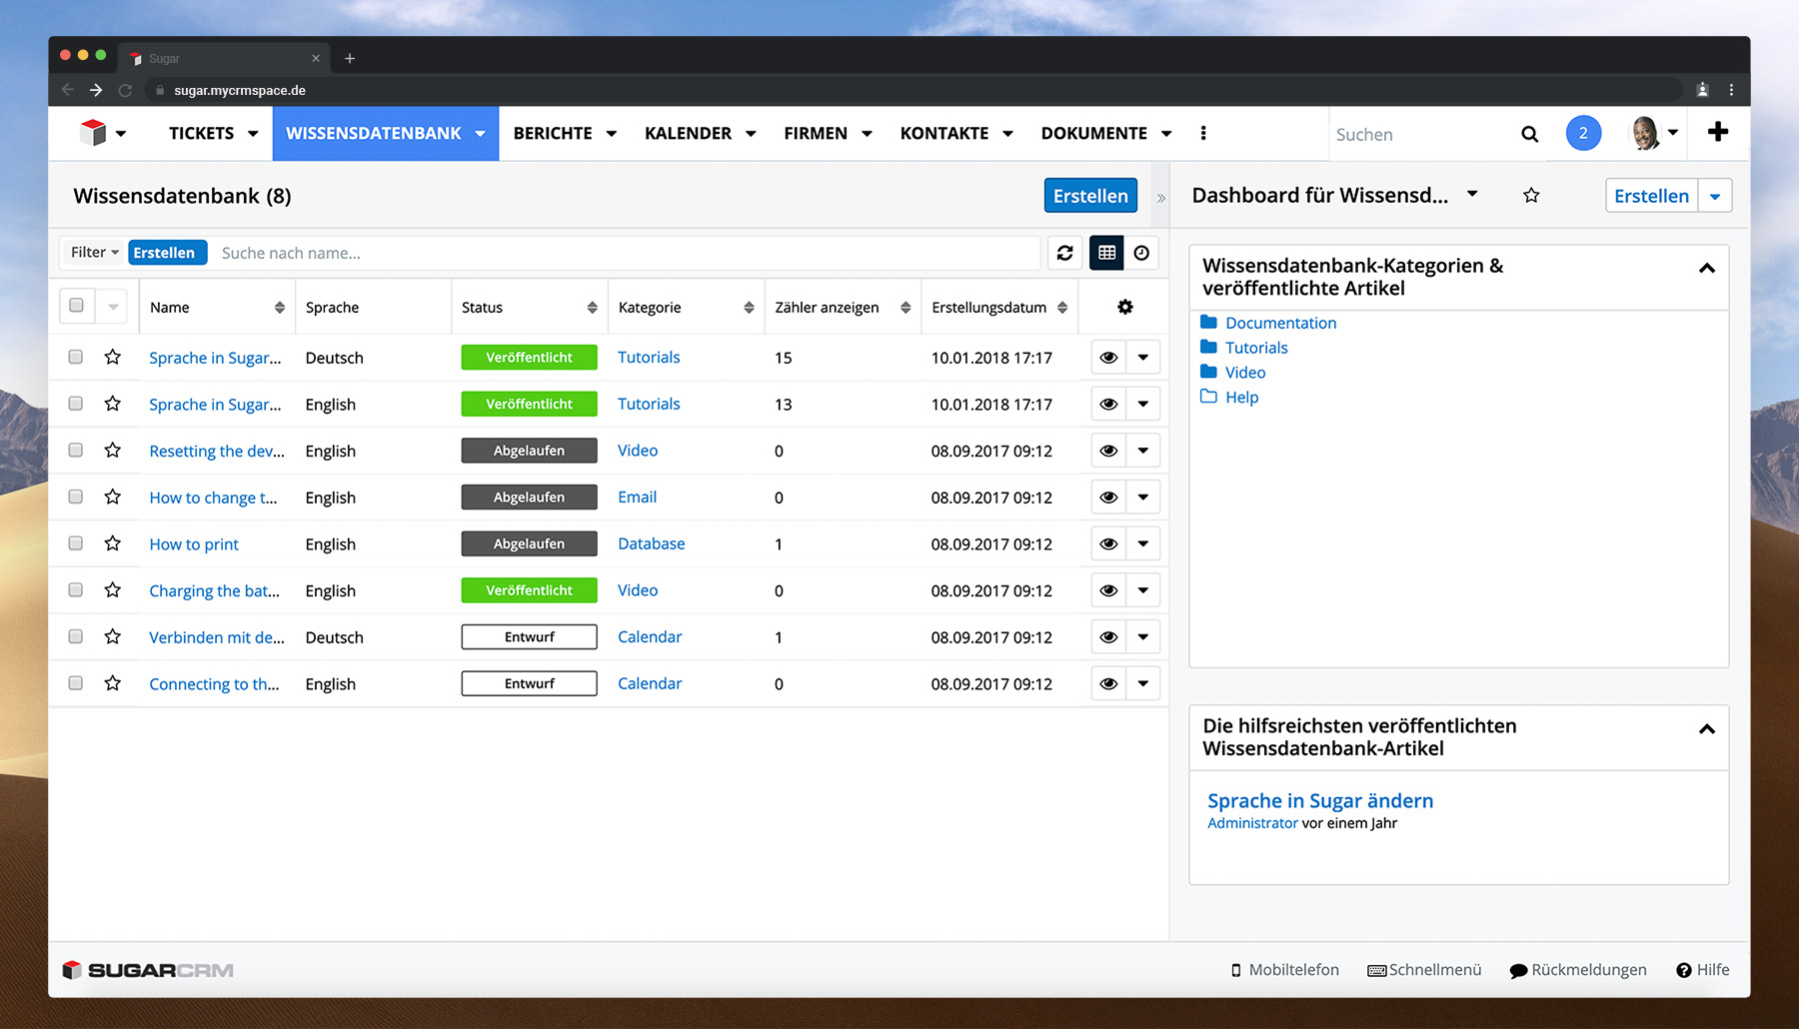This screenshot has width=1799, height=1029.
Task: Select the Documentation category folder
Action: [x=1280, y=323]
